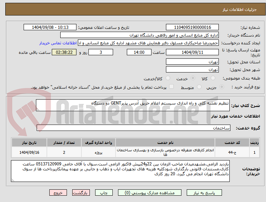Click the buyer organization name field
This screenshot has width=266, height=202.
click(140, 35)
